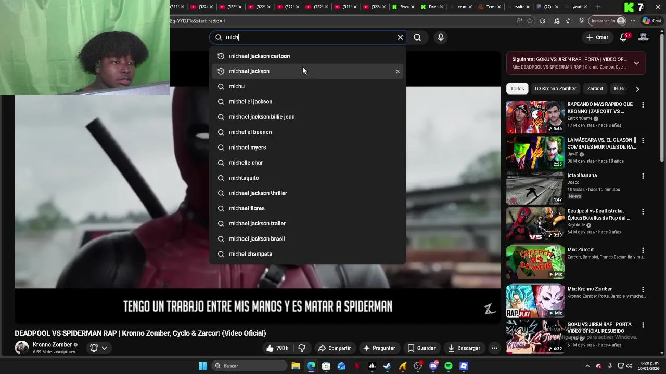Show more filter chips with right arrow
The width and height of the screenshot is (666, 374).
point(637,89)
